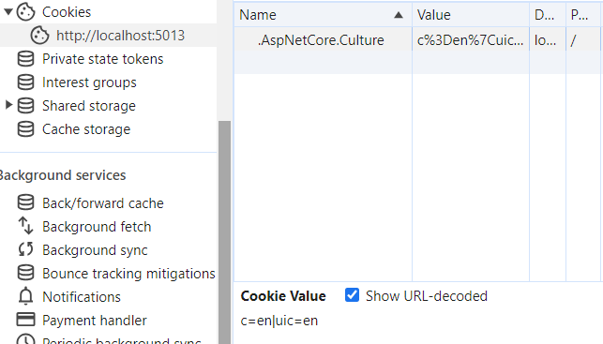Toggle the Show URL-decoded checkbox
Screen dimensions: 603x344
pos(352,295)
